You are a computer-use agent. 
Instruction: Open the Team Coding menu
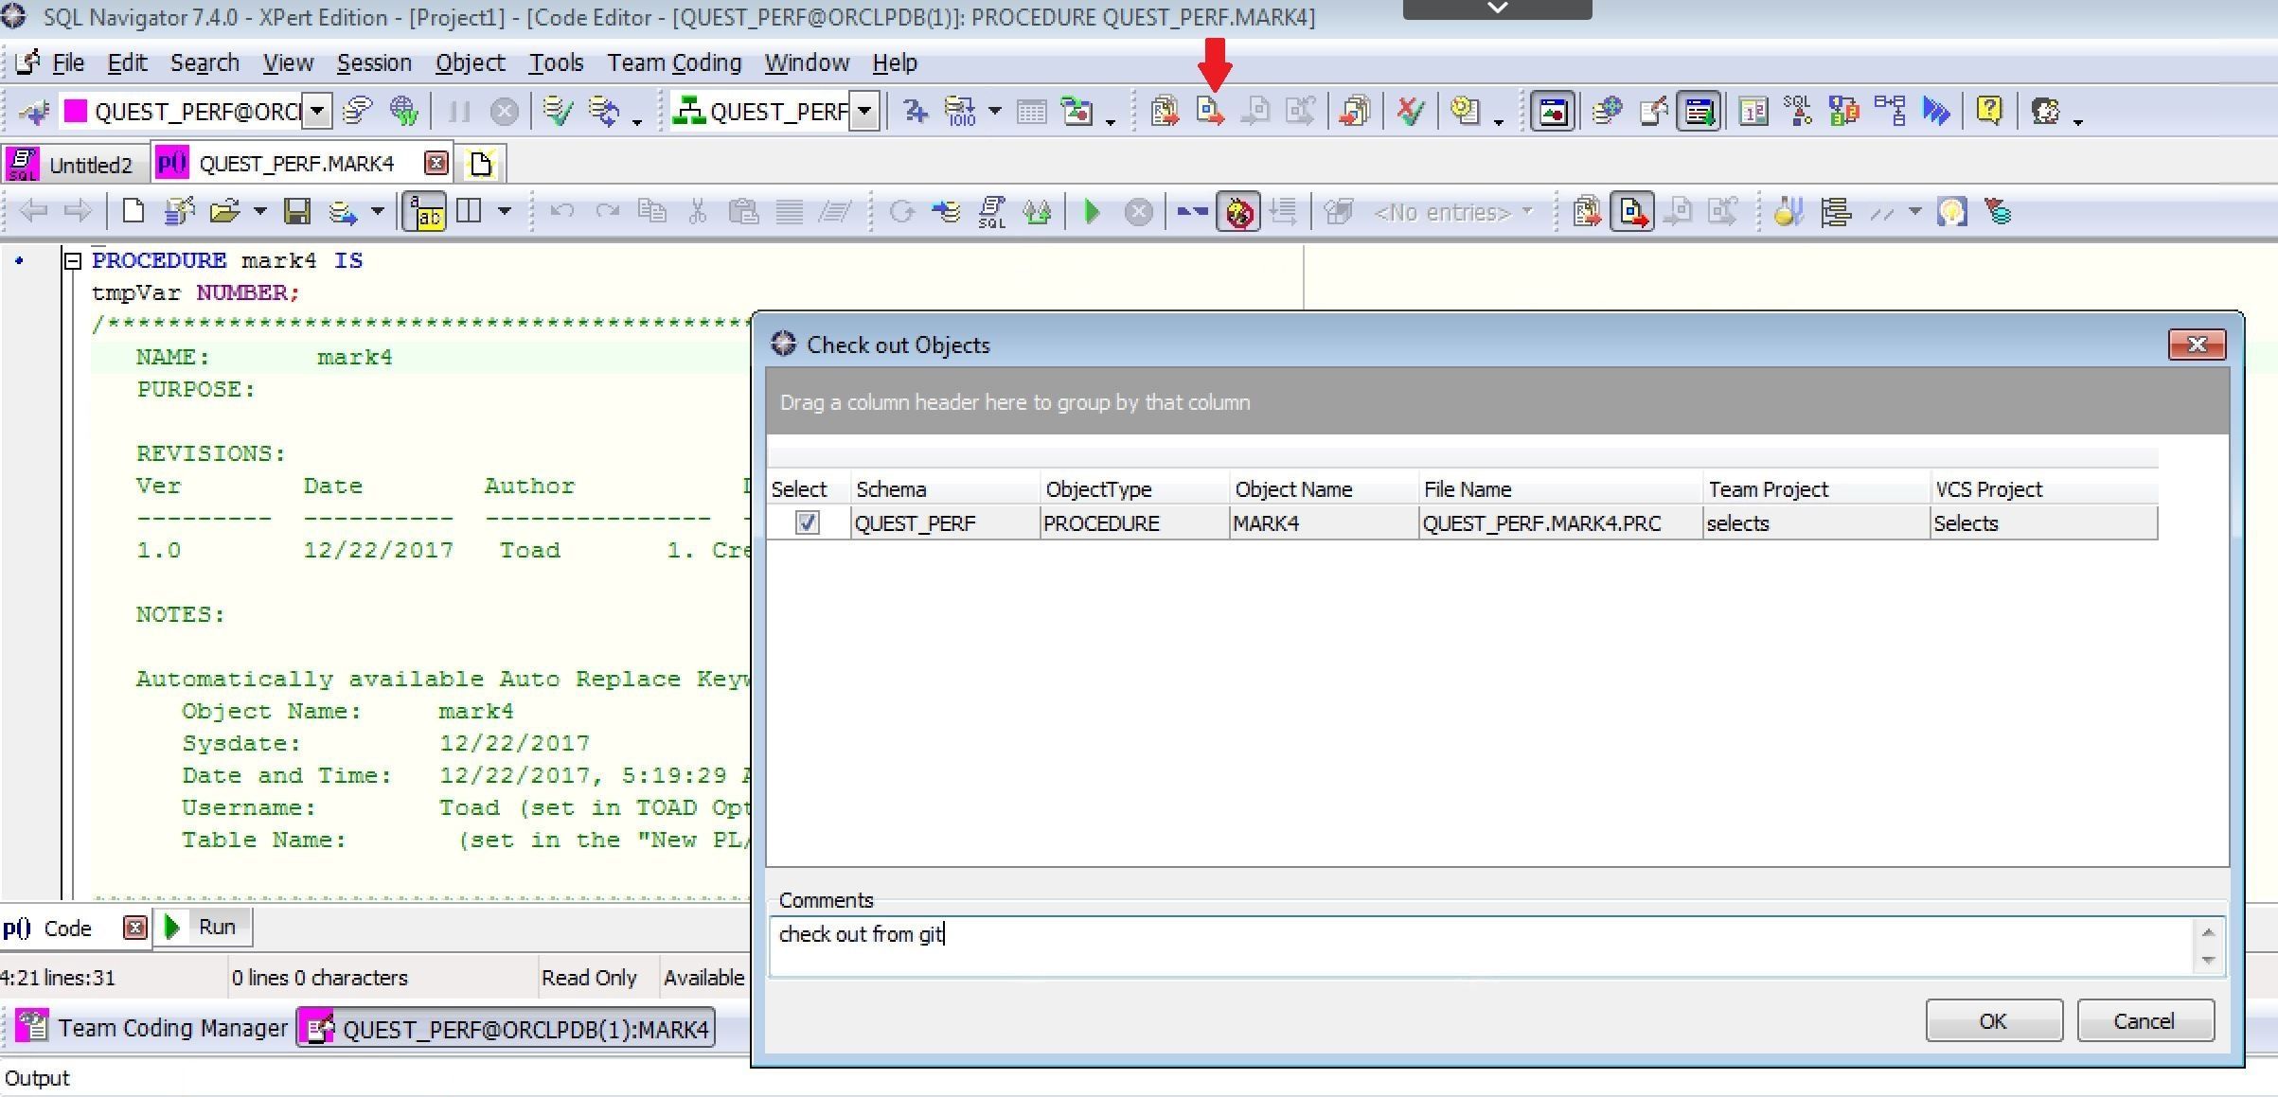[x=674, y=62]
